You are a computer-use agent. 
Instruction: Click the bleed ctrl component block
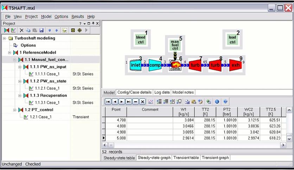point(141,39)
